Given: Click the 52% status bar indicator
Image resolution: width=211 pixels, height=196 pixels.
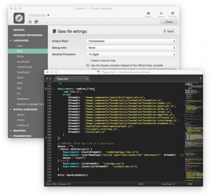Looking at the screenshot, I should (141, 184).
